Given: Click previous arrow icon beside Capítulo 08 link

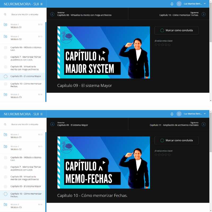Looking at the screenshot, I should [52, 14].
